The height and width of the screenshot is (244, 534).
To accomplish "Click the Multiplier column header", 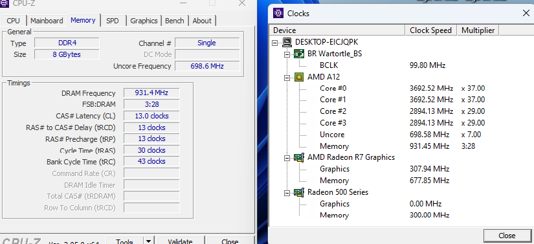I will point(478,30).
